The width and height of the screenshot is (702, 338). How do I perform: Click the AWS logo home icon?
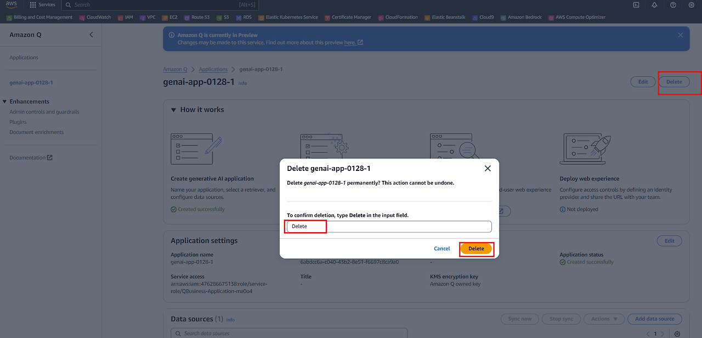click(x=12, y=5)
